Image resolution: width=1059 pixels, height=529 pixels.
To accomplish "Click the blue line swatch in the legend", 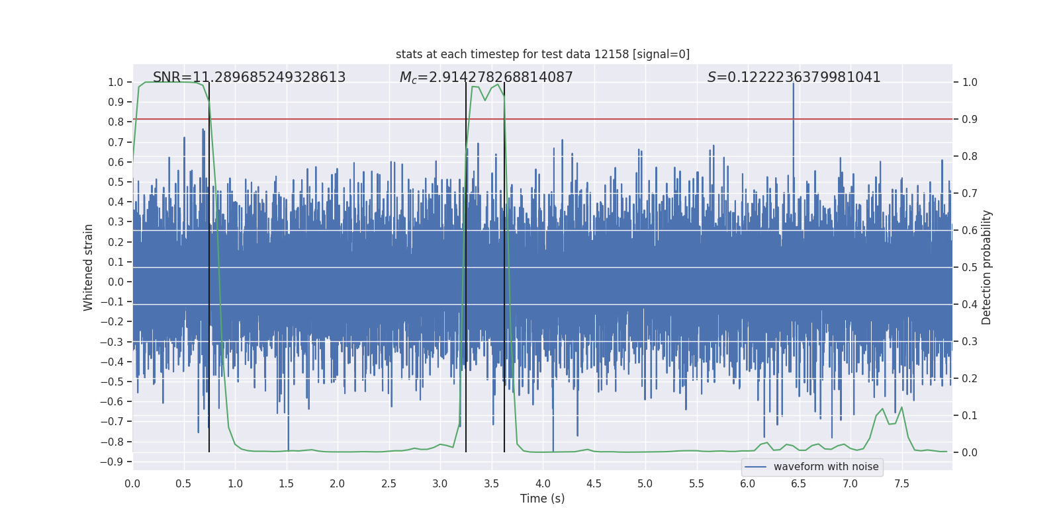I will click(755, 467).
